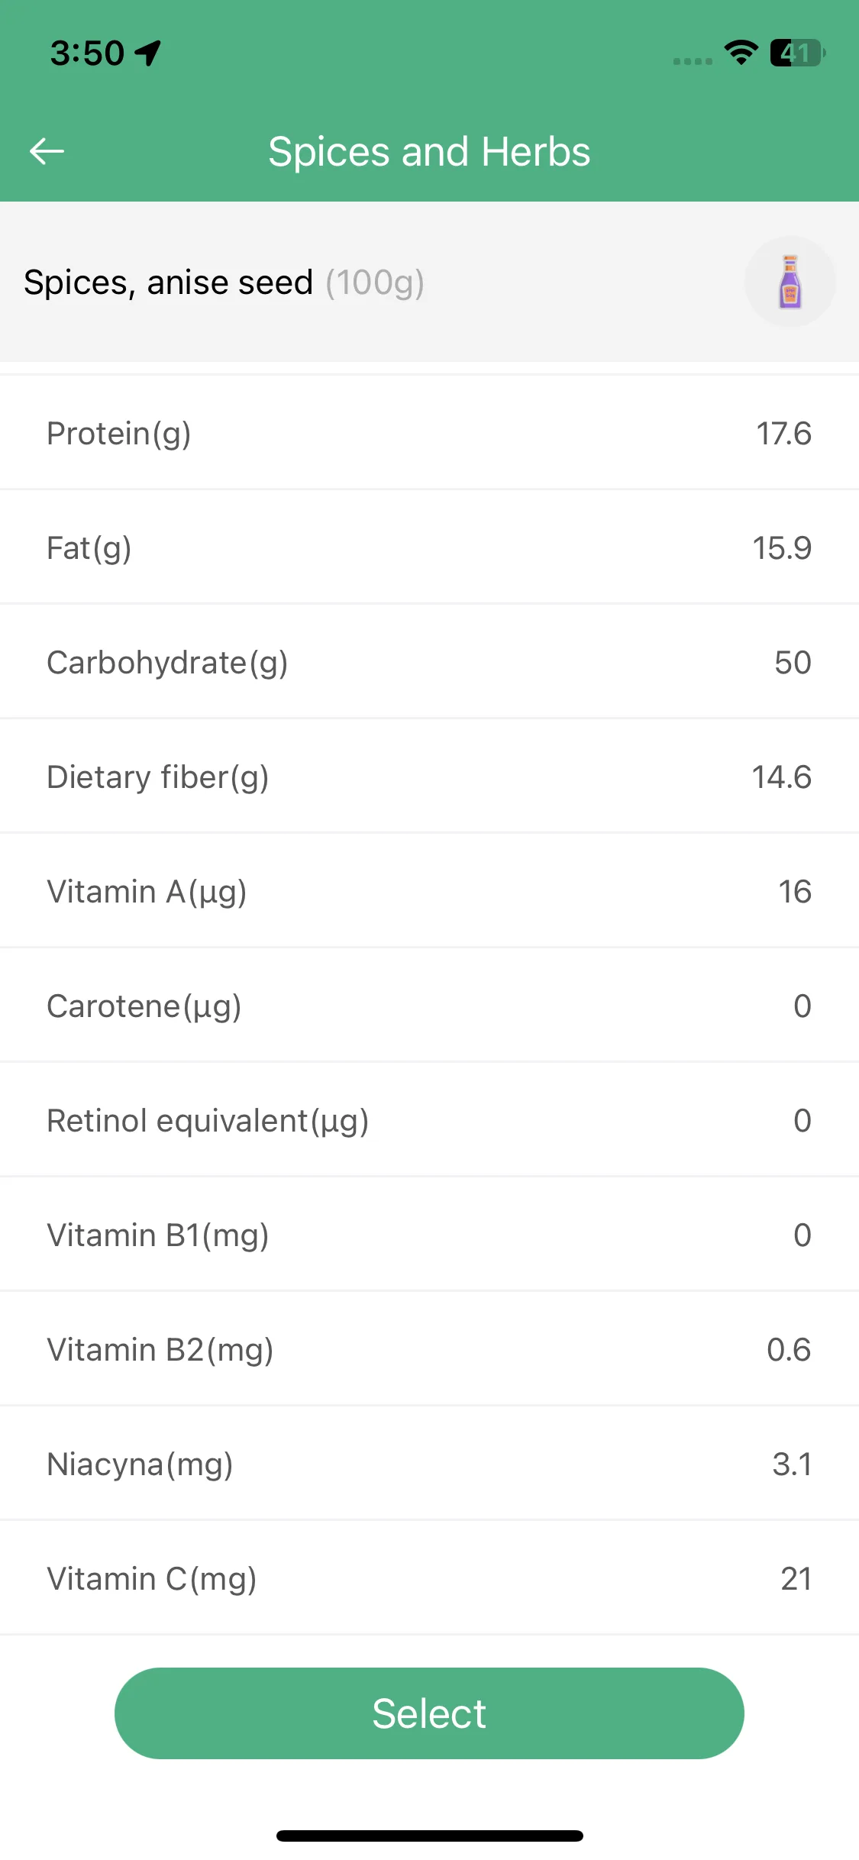Tap the Dietary fiber(g) row
Viewport: 859px width, 1860px height.
[429, 777]
